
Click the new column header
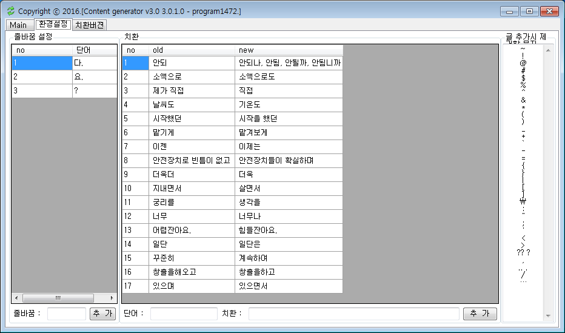(288, 50)
